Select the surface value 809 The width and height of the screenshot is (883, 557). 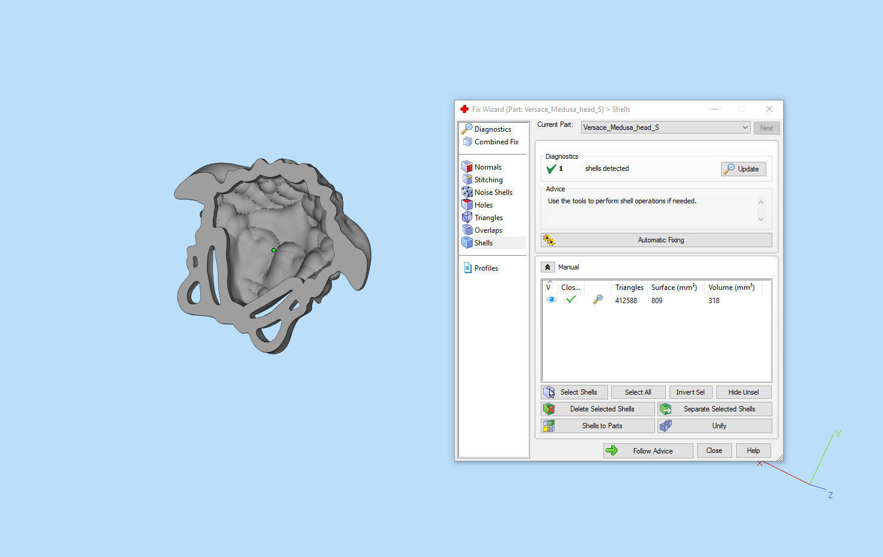(656, 301)
